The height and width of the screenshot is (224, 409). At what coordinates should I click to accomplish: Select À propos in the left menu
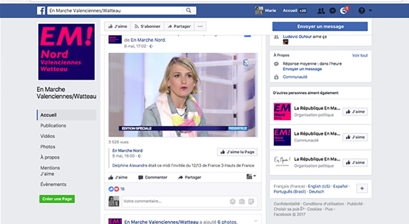tap(50, 157)
